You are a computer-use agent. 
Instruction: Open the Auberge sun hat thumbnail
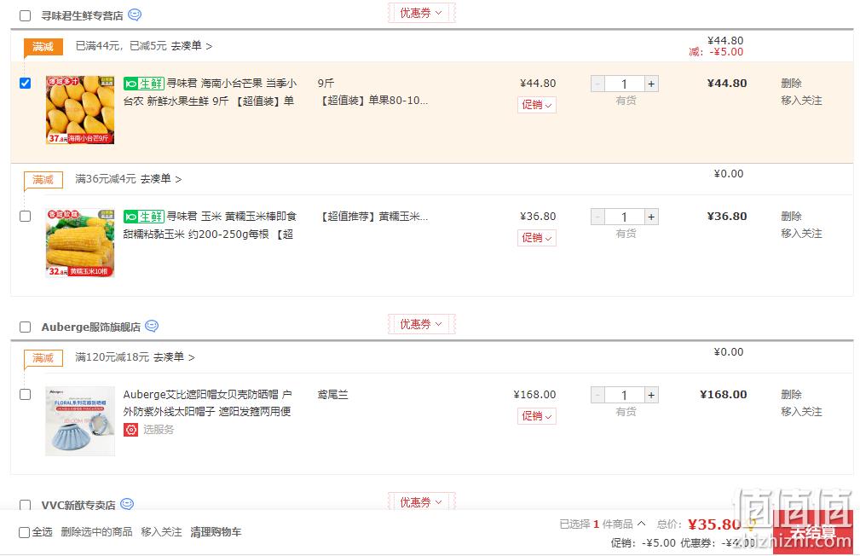pyautogui.click(x=80, y=421)
